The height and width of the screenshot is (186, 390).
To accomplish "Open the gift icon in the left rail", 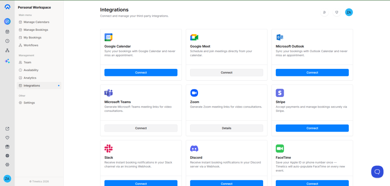I will 7,146.
